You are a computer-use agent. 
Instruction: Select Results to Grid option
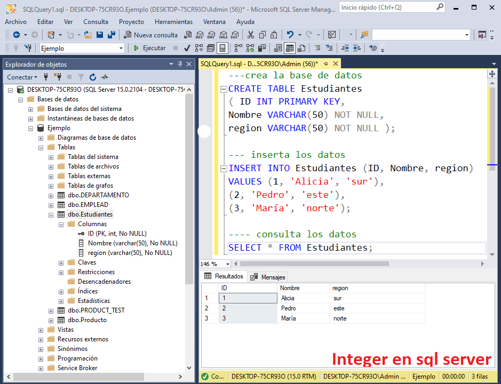point(290,48)
